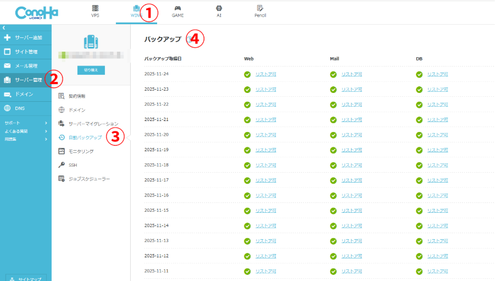Expand the よくある質問 section
The image size is (495, 281).
pyautogui.click(x=25, y=131)
